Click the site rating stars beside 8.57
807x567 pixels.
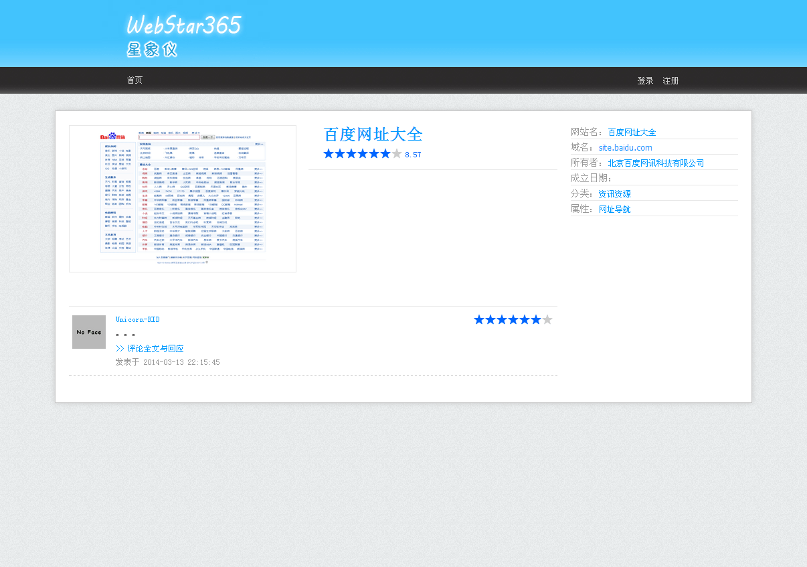[363, 154]
